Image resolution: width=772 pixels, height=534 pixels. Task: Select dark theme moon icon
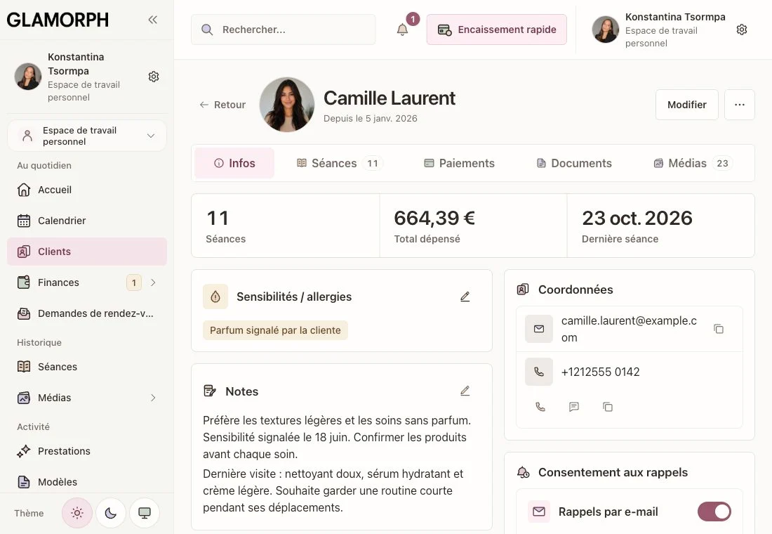tap(111, 513)
